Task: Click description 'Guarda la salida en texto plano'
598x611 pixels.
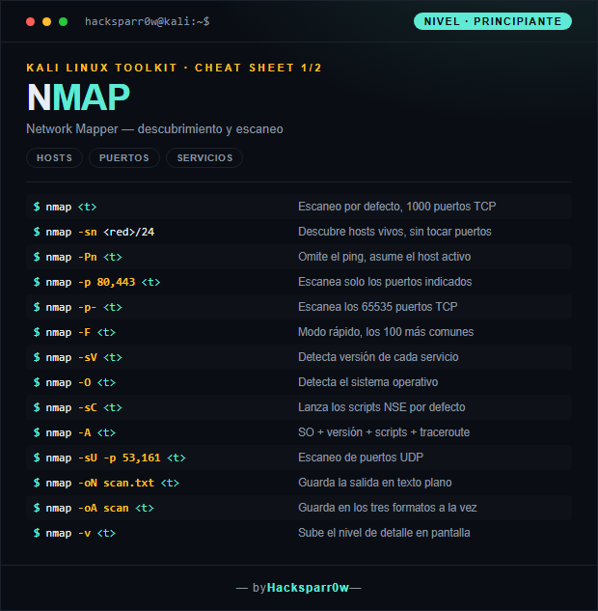Action: click(x=375, y=483)
